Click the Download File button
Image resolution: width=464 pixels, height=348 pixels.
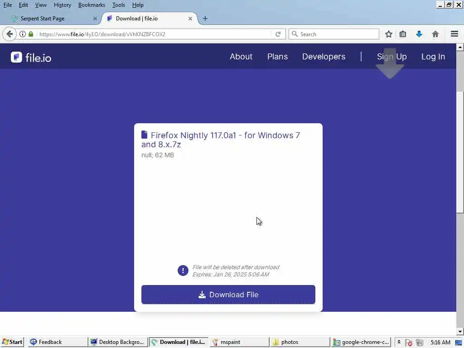tap(228, 295)
